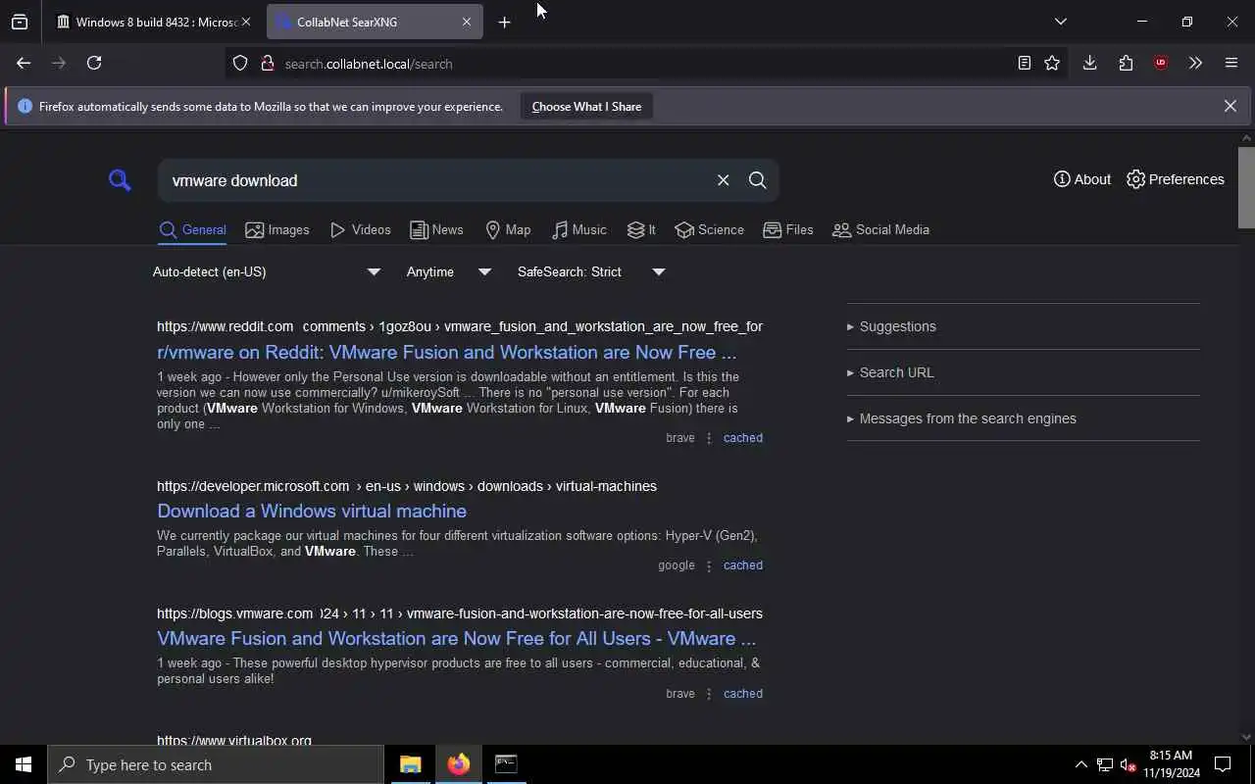Click the site connection info icon
Screen dimensions: 1255x784
(x=267, y=64)
